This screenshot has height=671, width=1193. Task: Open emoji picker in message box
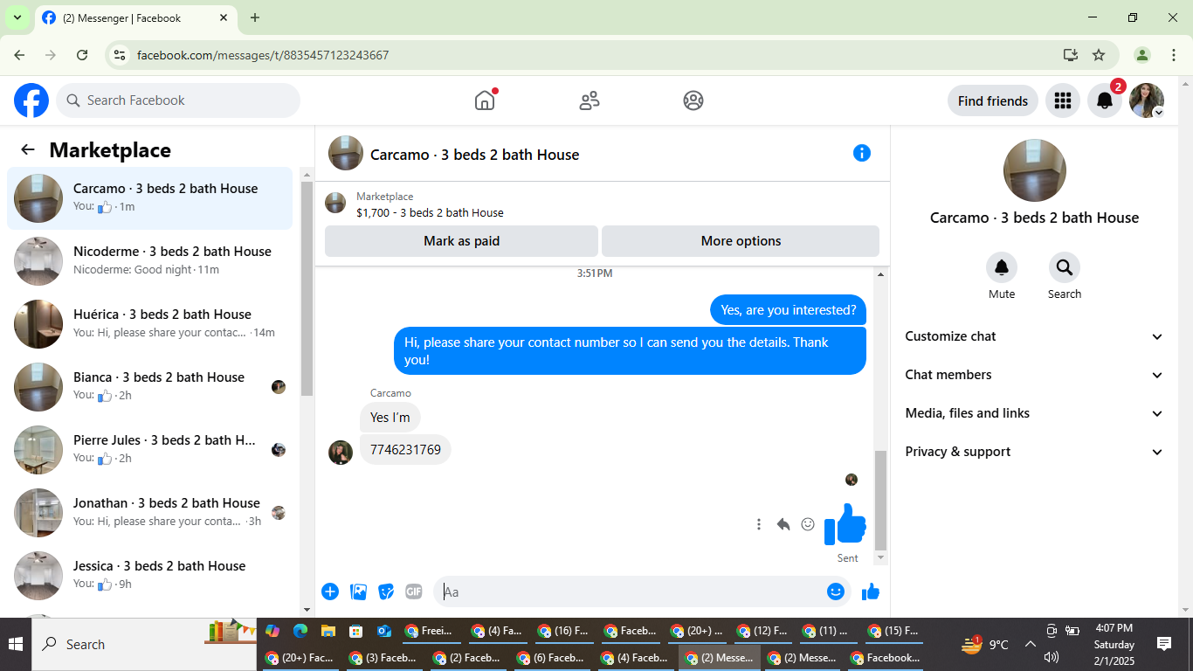coord(836,591)
